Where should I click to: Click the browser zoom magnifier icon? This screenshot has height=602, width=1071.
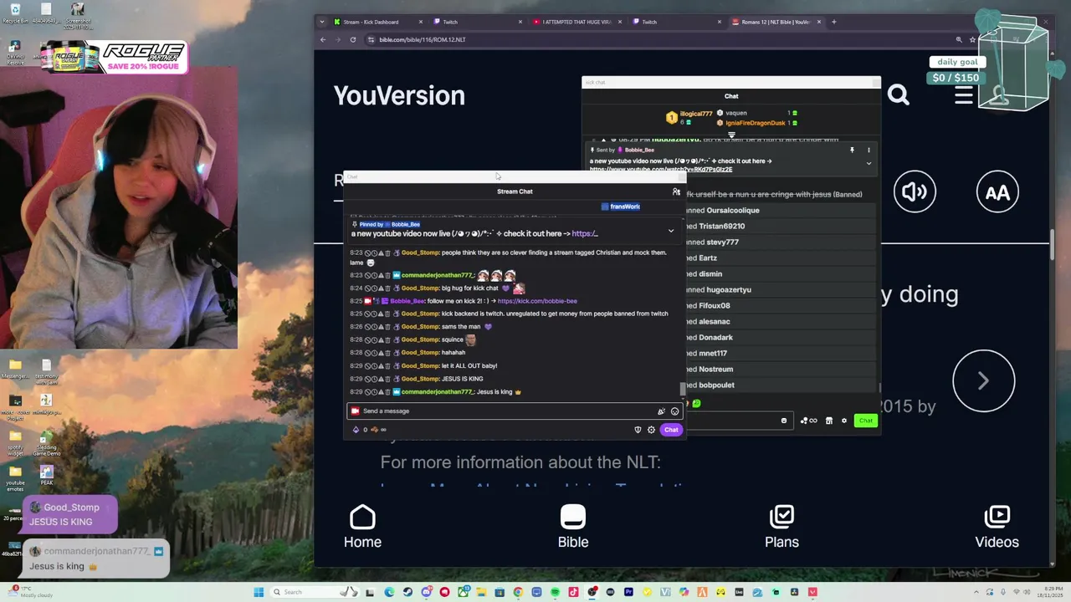959,39
